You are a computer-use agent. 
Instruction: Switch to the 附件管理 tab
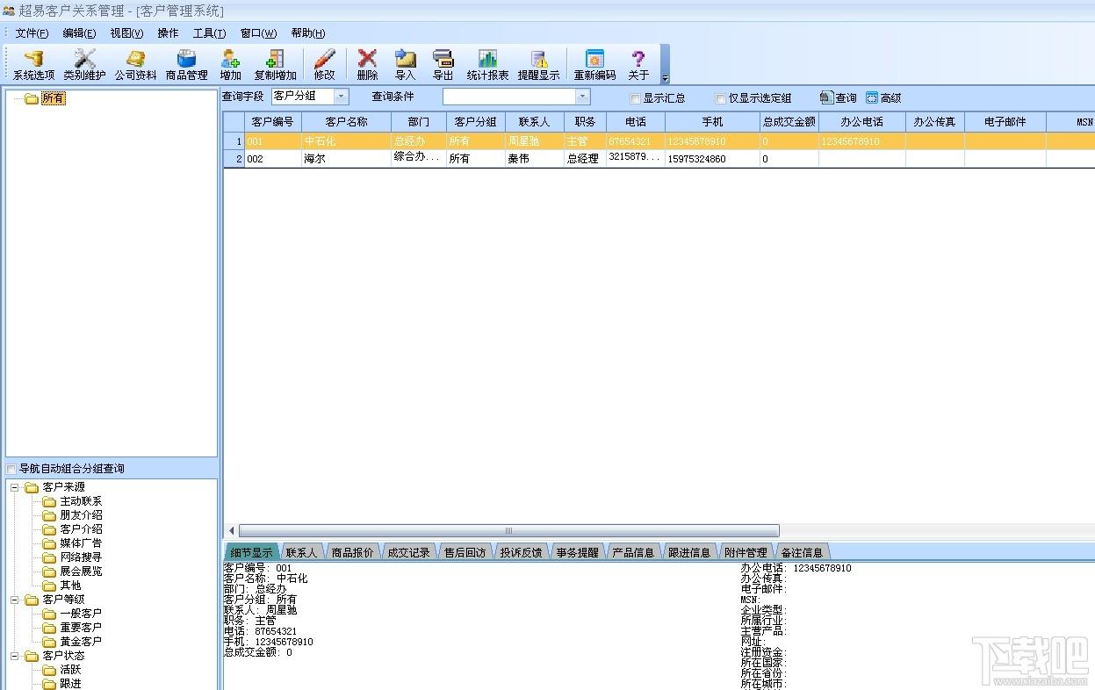[x=746, y=552]
